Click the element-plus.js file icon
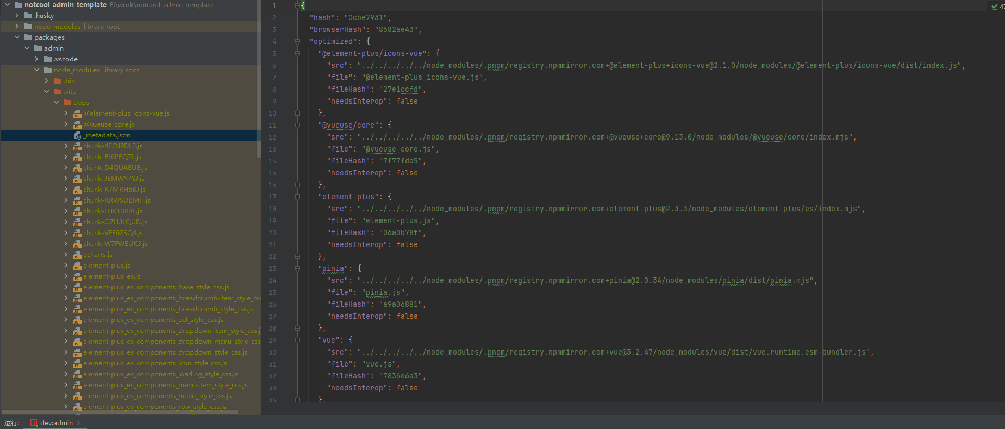Viewport: 1005px width, 429px height. [77, 266]
